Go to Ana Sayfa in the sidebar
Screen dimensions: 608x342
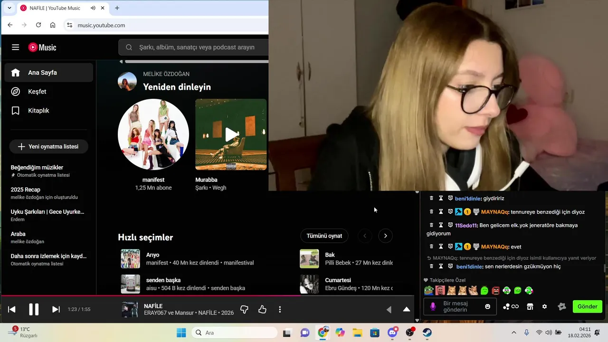coord(49,73)
